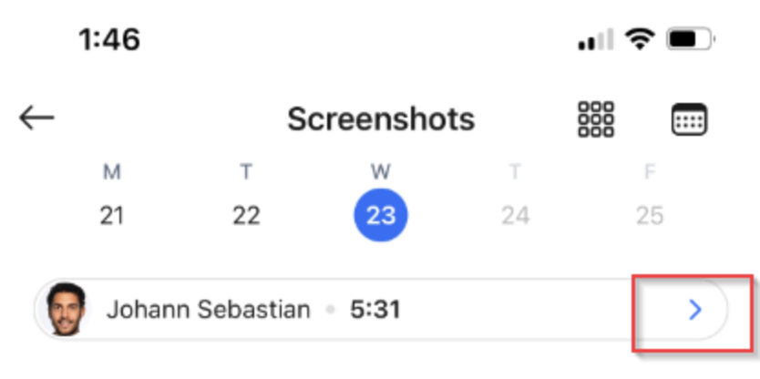Select Tuesday the 22nd
The height and width of the screenshot is (379, 760).
point(246,216)
